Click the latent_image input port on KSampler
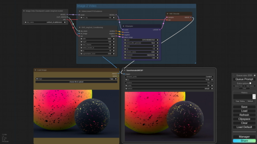Screen dimensions: 257x144 click(123, 37)
